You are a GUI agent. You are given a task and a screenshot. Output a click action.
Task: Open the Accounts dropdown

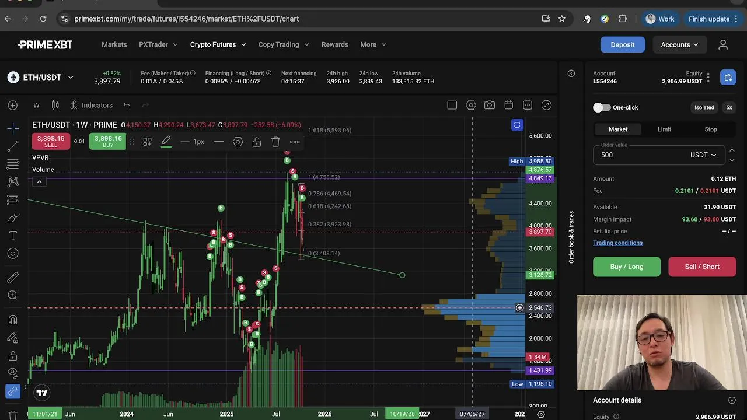(x=679, y=44)
